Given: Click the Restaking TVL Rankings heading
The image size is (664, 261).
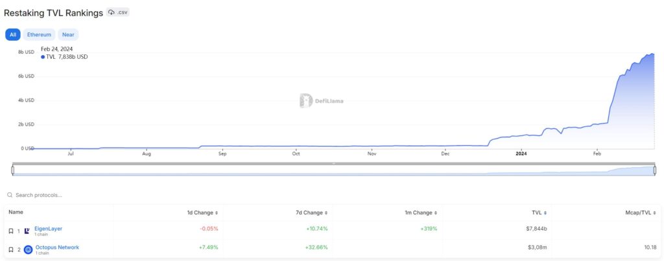Looking at the screenshot, I should 53,13.
